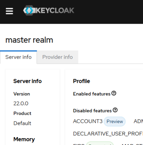Click the Memory section heading

coord(24,139)
